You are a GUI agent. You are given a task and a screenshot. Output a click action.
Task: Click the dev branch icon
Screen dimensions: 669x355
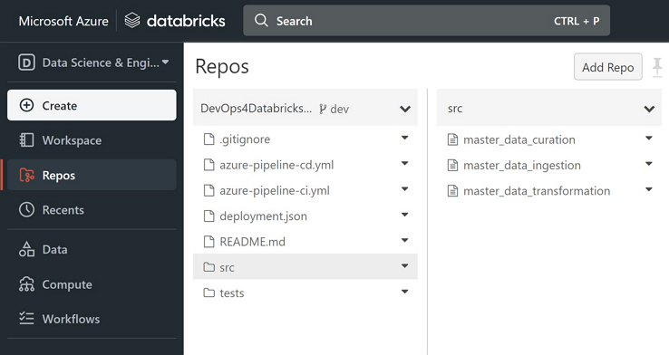tap(323, 109)
